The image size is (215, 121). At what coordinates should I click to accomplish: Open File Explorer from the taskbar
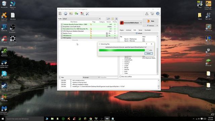[x=52, y=119]
